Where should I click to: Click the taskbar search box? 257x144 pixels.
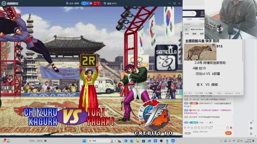click(102, 141)
